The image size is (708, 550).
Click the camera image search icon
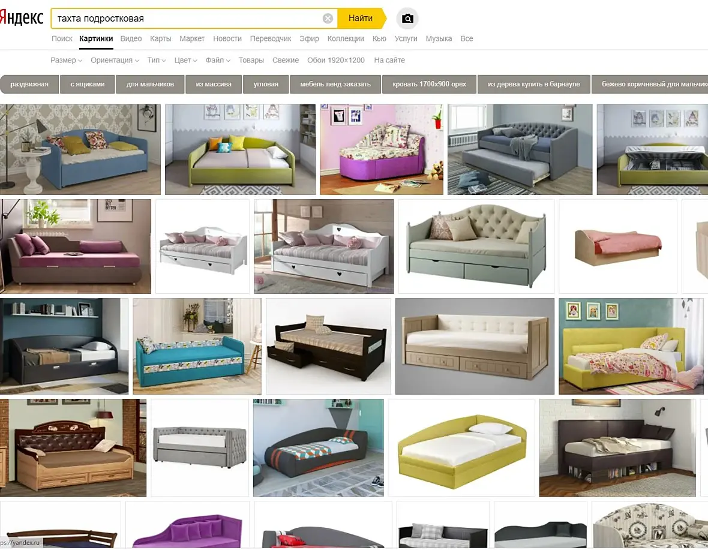pos(407,19)
